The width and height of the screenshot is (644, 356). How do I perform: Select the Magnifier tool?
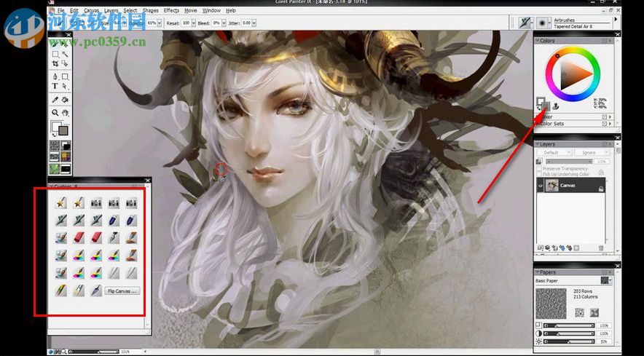(x=55, y=113)
